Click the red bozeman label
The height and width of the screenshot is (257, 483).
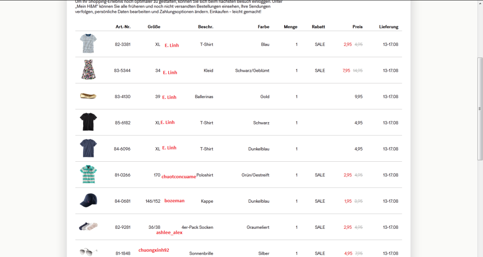[174, 201]
